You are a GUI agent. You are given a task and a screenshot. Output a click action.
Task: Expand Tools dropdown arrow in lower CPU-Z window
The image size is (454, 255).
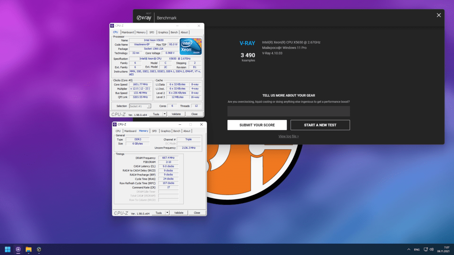[x=167, y=213]
